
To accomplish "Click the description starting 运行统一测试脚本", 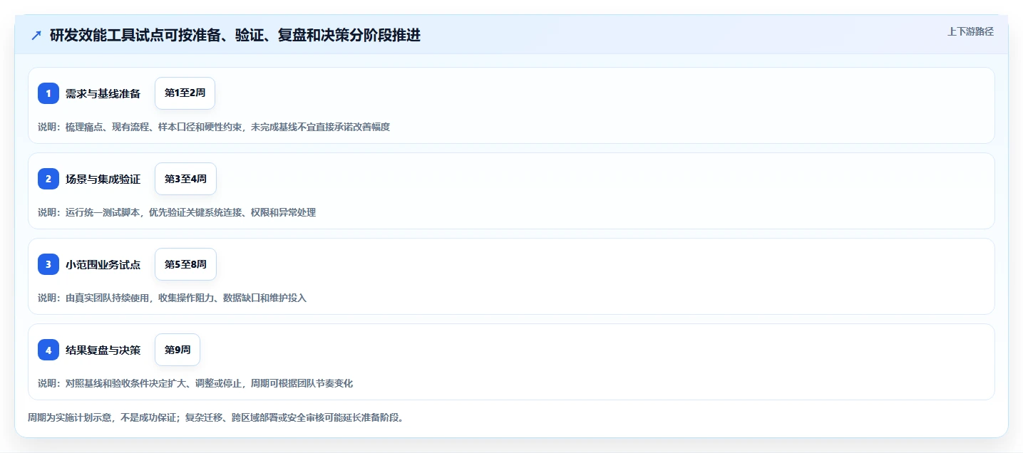I will click(177, 212).
